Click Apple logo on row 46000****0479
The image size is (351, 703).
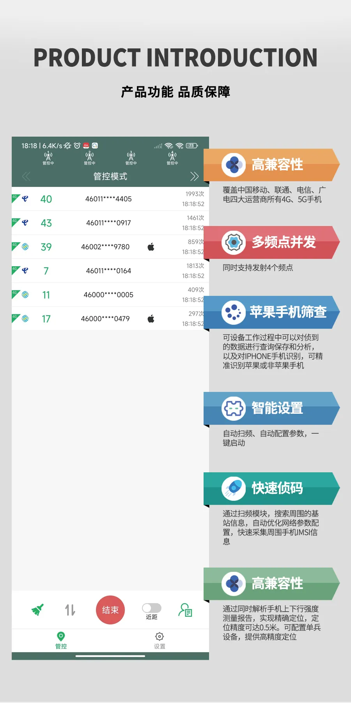click(151, 319)
